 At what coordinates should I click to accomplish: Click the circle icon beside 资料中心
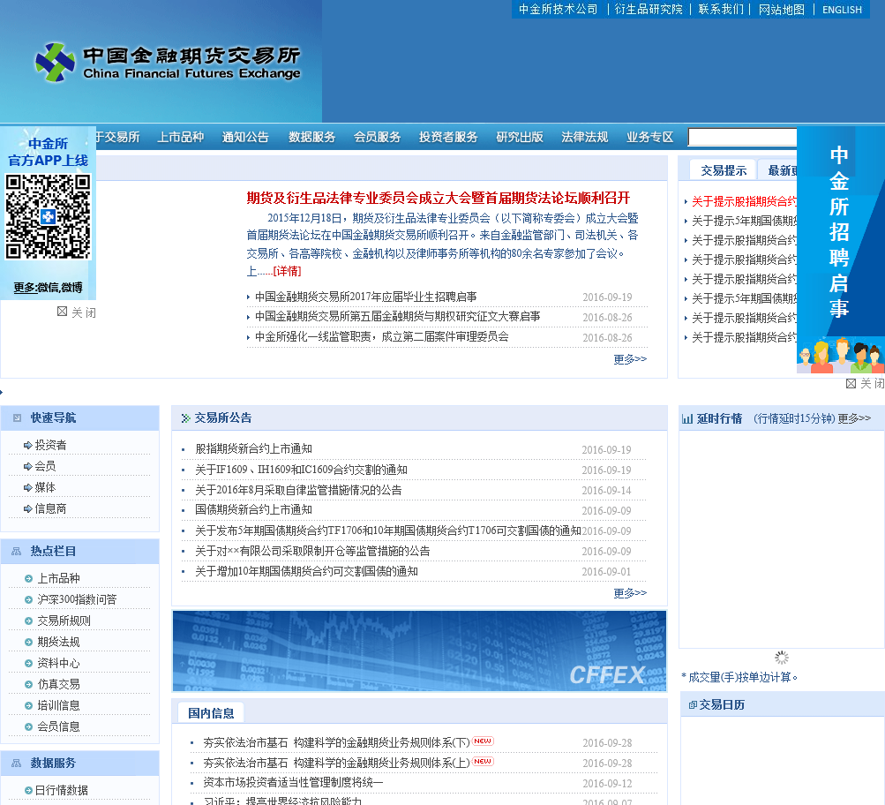[x=29, y=663]
